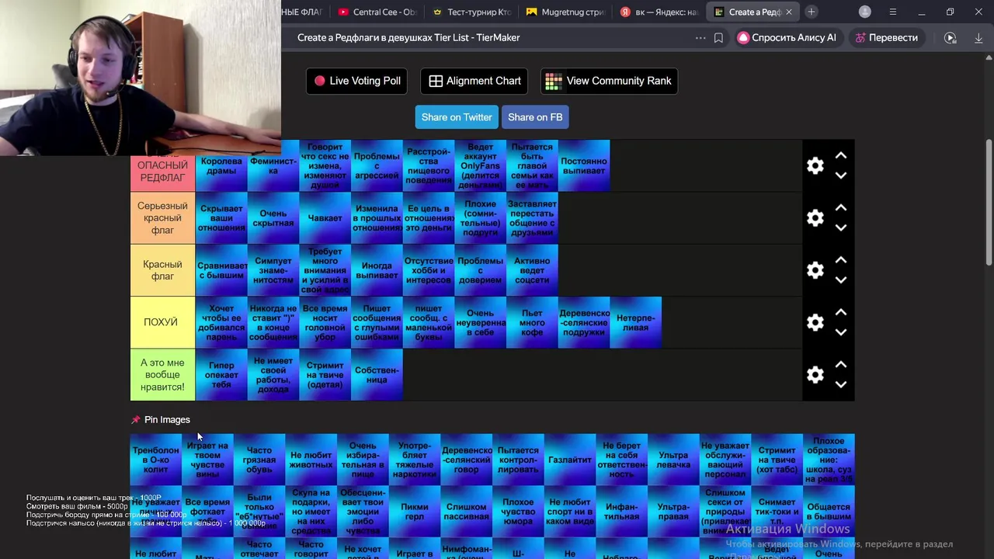Pick the Постоянно выпивает tile
The height and width of the screenshot is (559, 994).
[584, 166]
